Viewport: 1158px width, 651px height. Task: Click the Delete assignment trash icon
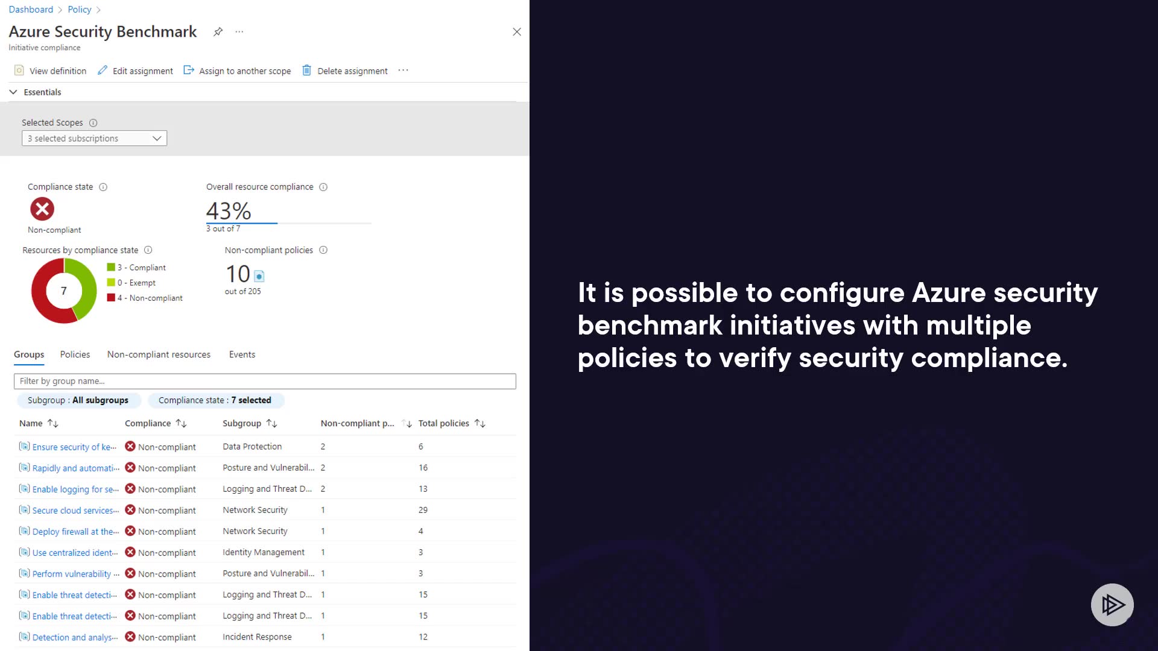coord(306,71)
